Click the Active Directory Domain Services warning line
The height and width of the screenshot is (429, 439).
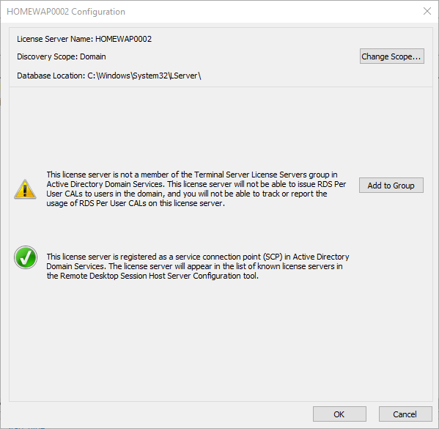[196, 184]
